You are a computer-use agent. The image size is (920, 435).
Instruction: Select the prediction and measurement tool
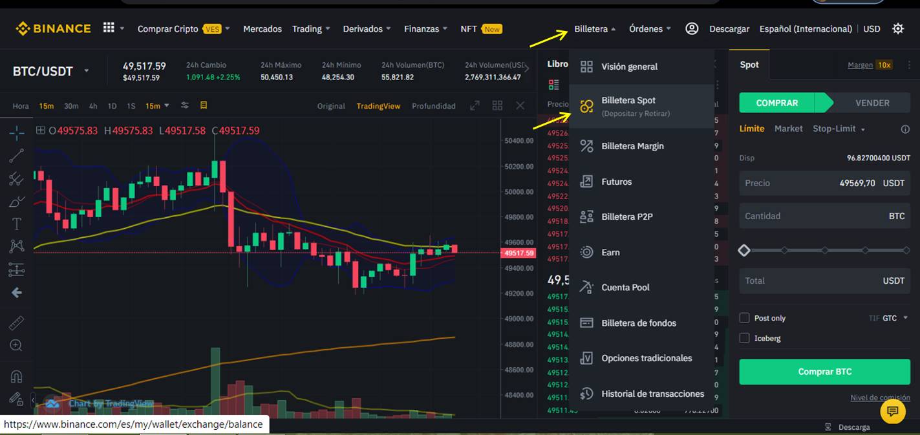tap(17, 270)
